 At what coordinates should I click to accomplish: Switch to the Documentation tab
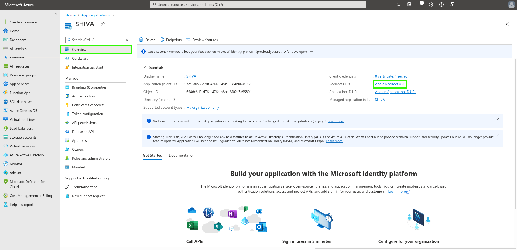tap(182, 156)
